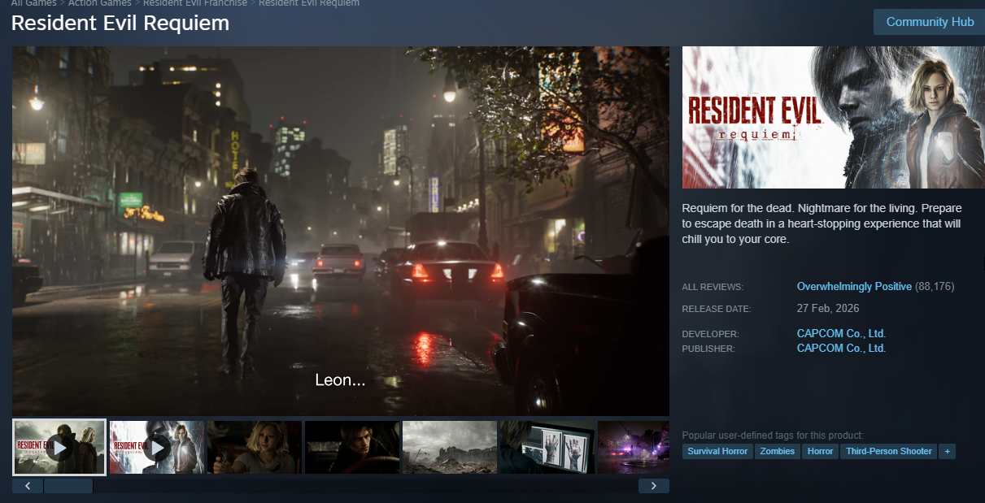Go to Action Games breadcrumb
This screenshot has width=985, height=503.
tap(99, 3)
